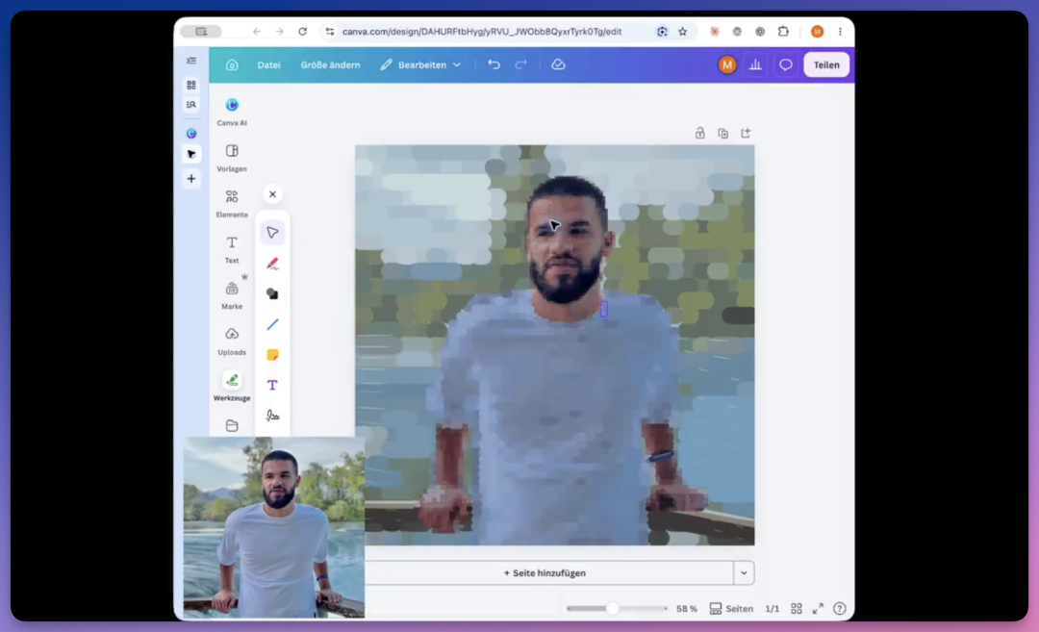Open the analytics chart icon
1039x632 pixels.
click(x=755, y=64)
